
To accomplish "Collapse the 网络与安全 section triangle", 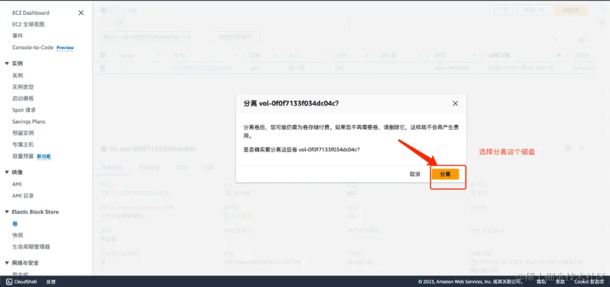I will coord(7,263).
